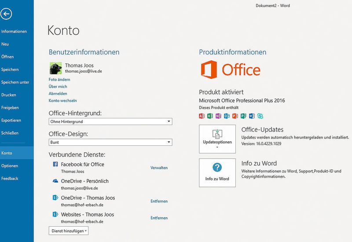
Task: Click the OneDrive cloud icon for Persönlich
Action: (x=55, y=181)
